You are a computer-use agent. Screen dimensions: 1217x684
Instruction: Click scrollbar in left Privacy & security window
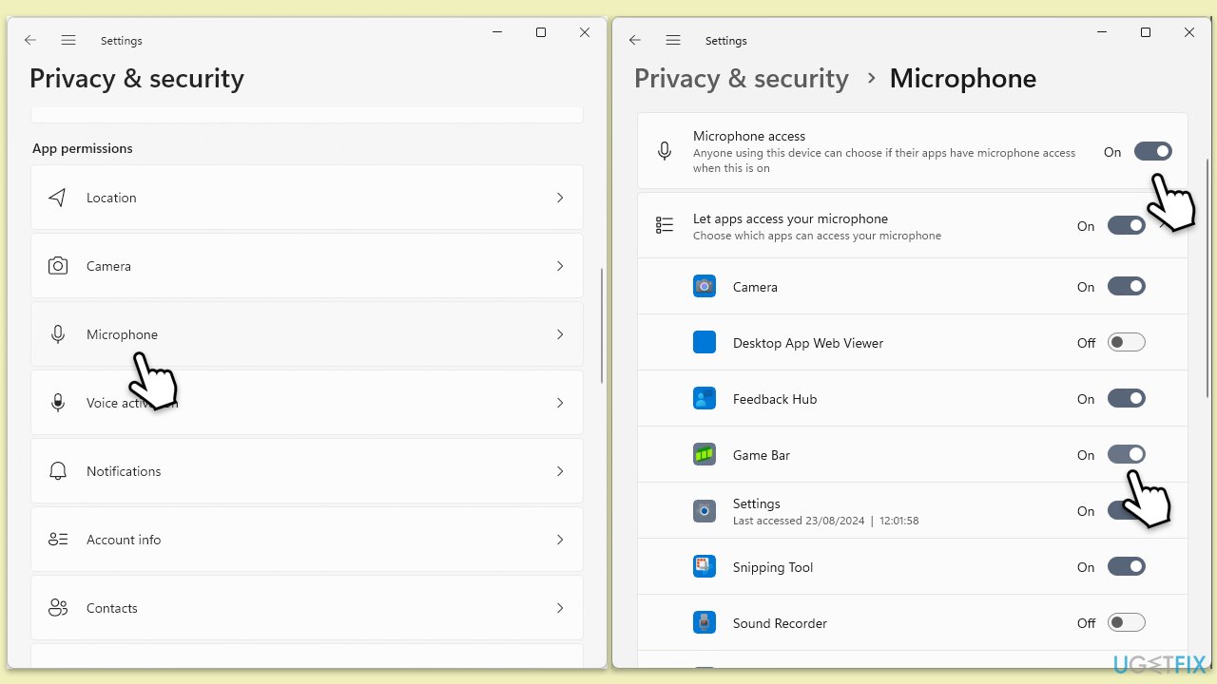[x=603, y=326]
